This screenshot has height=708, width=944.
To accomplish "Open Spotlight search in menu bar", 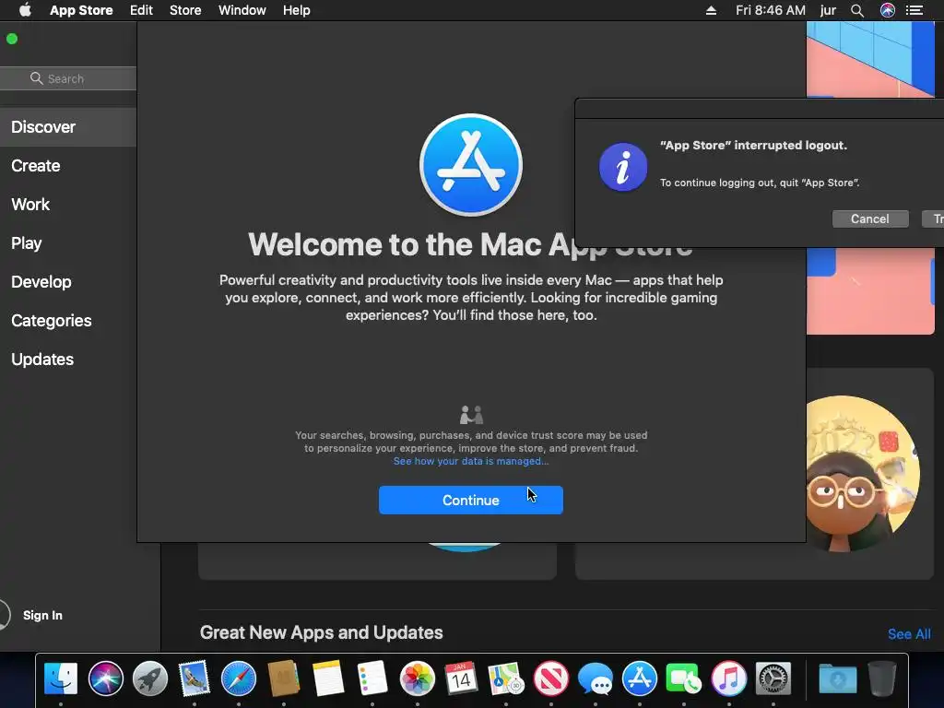I will (x=857, y=10).
